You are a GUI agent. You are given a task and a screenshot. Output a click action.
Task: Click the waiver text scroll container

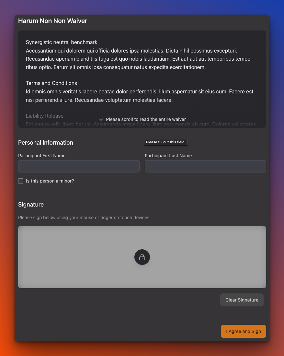click(142, 79)
